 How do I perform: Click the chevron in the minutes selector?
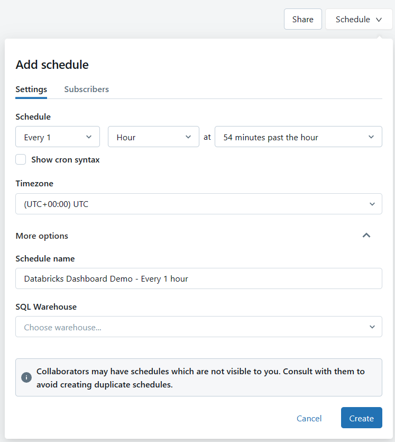[371, 137]
